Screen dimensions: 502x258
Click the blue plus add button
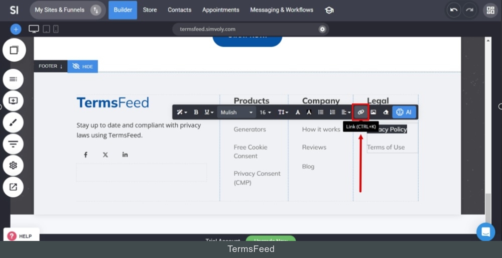click(16, 30)
